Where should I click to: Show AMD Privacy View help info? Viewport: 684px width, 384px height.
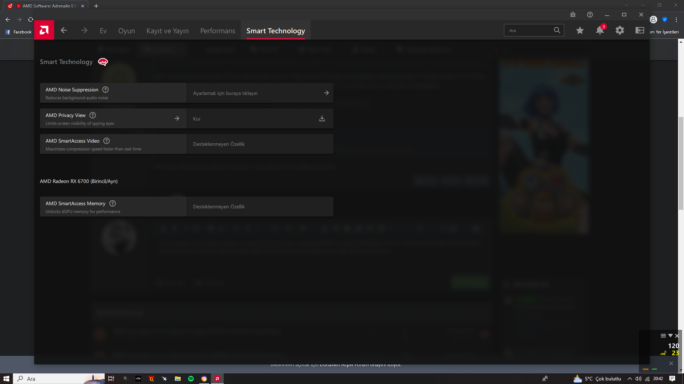pos(93,115)
